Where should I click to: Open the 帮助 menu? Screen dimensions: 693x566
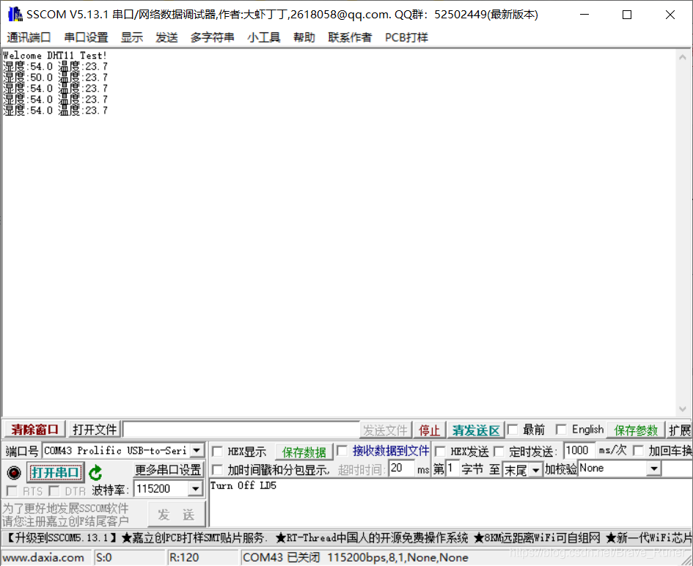click(304, 37)
